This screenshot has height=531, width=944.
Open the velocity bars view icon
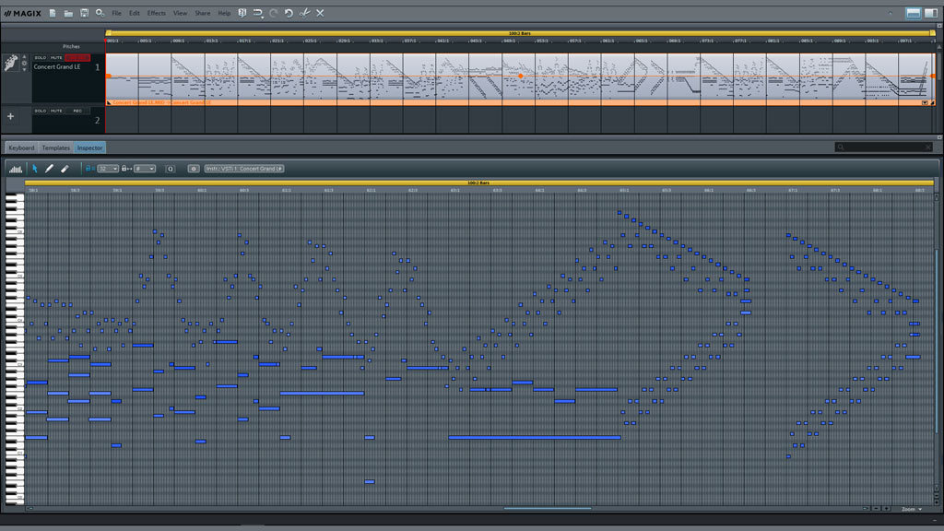tap(16, 169)
